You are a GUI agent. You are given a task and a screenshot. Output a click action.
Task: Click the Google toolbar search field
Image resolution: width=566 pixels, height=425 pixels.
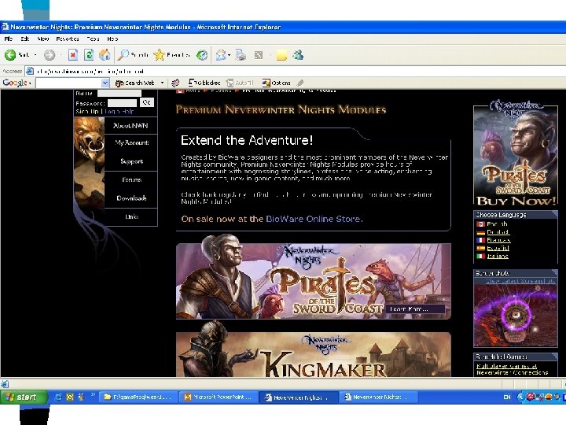69,83
